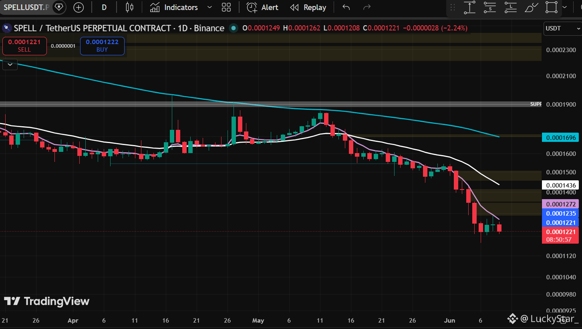Click the dotted grip of the drawing toolbar
This screenshot has width=582, height=329.
453,8
